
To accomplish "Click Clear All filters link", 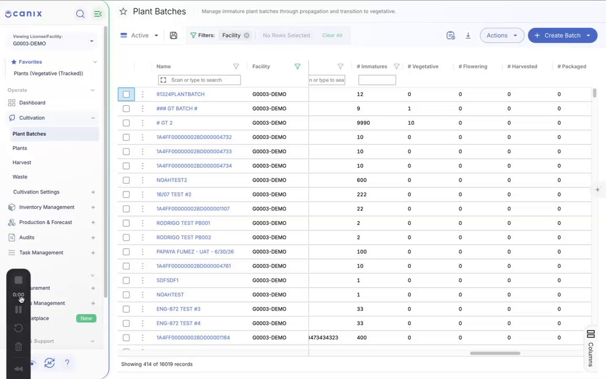I will coord(332,35).
